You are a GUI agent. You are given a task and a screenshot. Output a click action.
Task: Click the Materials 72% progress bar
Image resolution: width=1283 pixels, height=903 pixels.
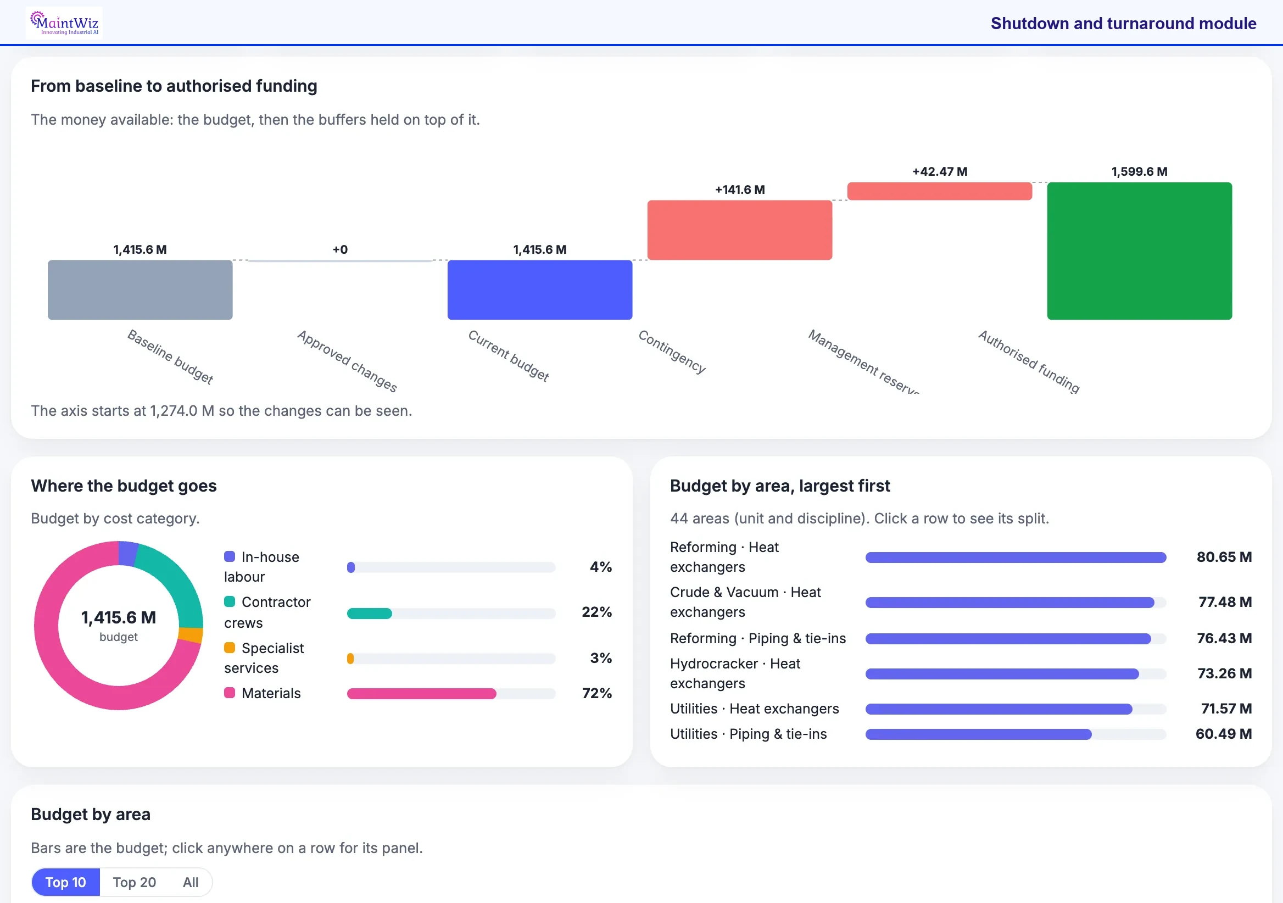pyautogui.click(x=451, y=694)
